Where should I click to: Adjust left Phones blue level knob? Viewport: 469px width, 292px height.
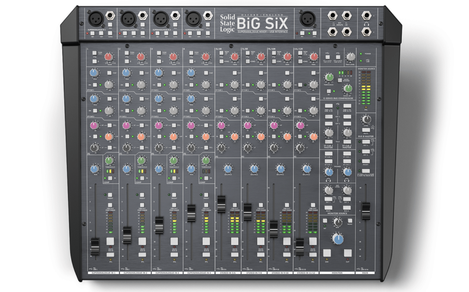click(x=329, y=172)
